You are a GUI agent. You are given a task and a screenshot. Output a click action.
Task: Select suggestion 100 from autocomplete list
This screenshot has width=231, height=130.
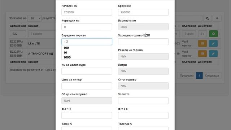click(x=87, y=48)
